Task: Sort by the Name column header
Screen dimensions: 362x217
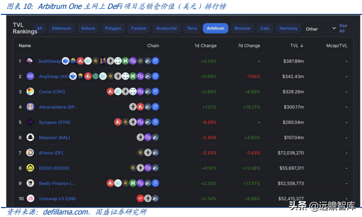Action: coord(25,46)
